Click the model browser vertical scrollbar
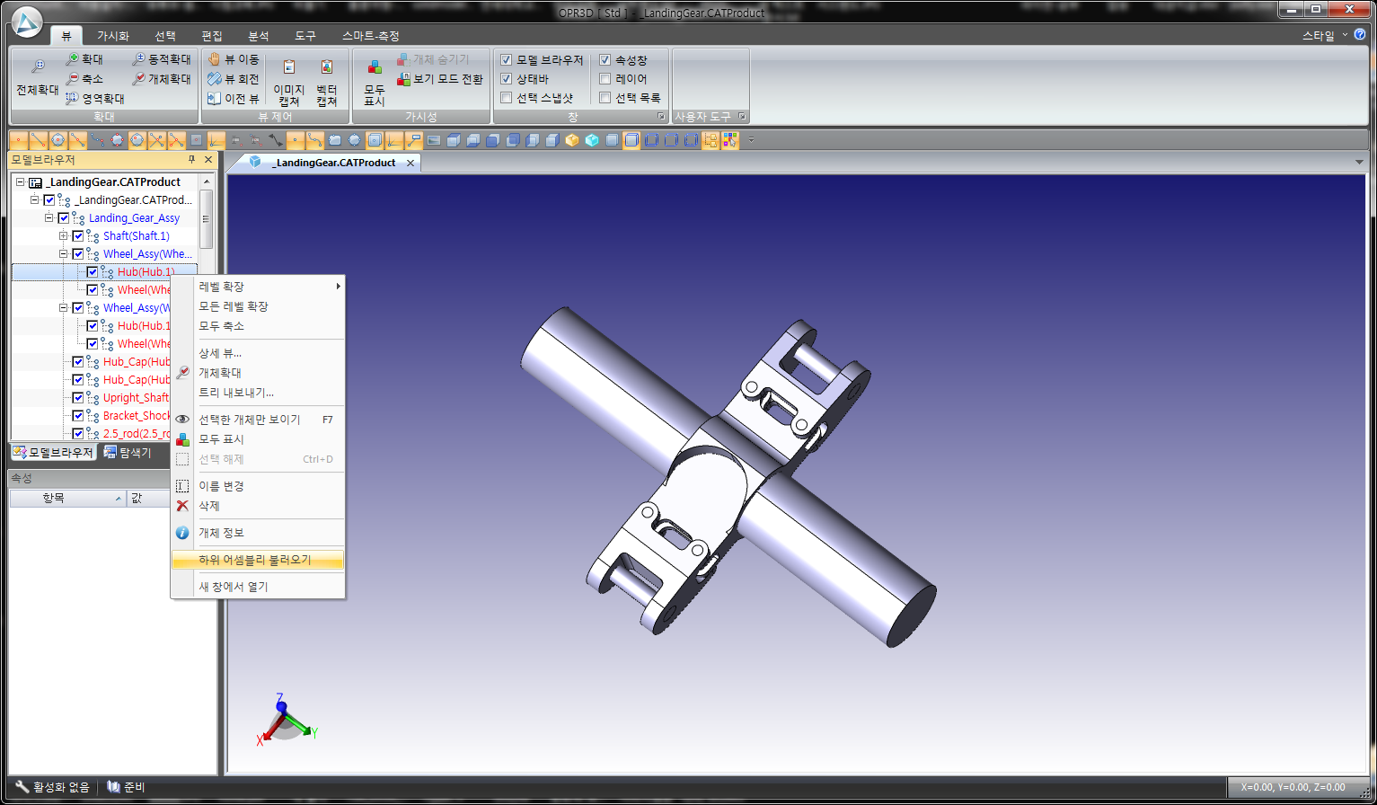Screen dimensions: 1377x805 [207, 218]
